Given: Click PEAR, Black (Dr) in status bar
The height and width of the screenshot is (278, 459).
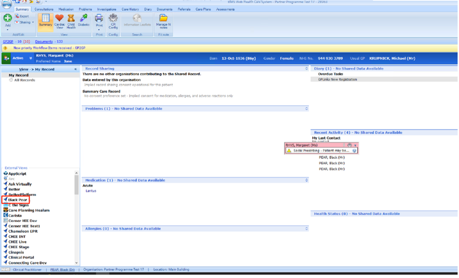Looking at the screenshot, I should coord(62,269).
